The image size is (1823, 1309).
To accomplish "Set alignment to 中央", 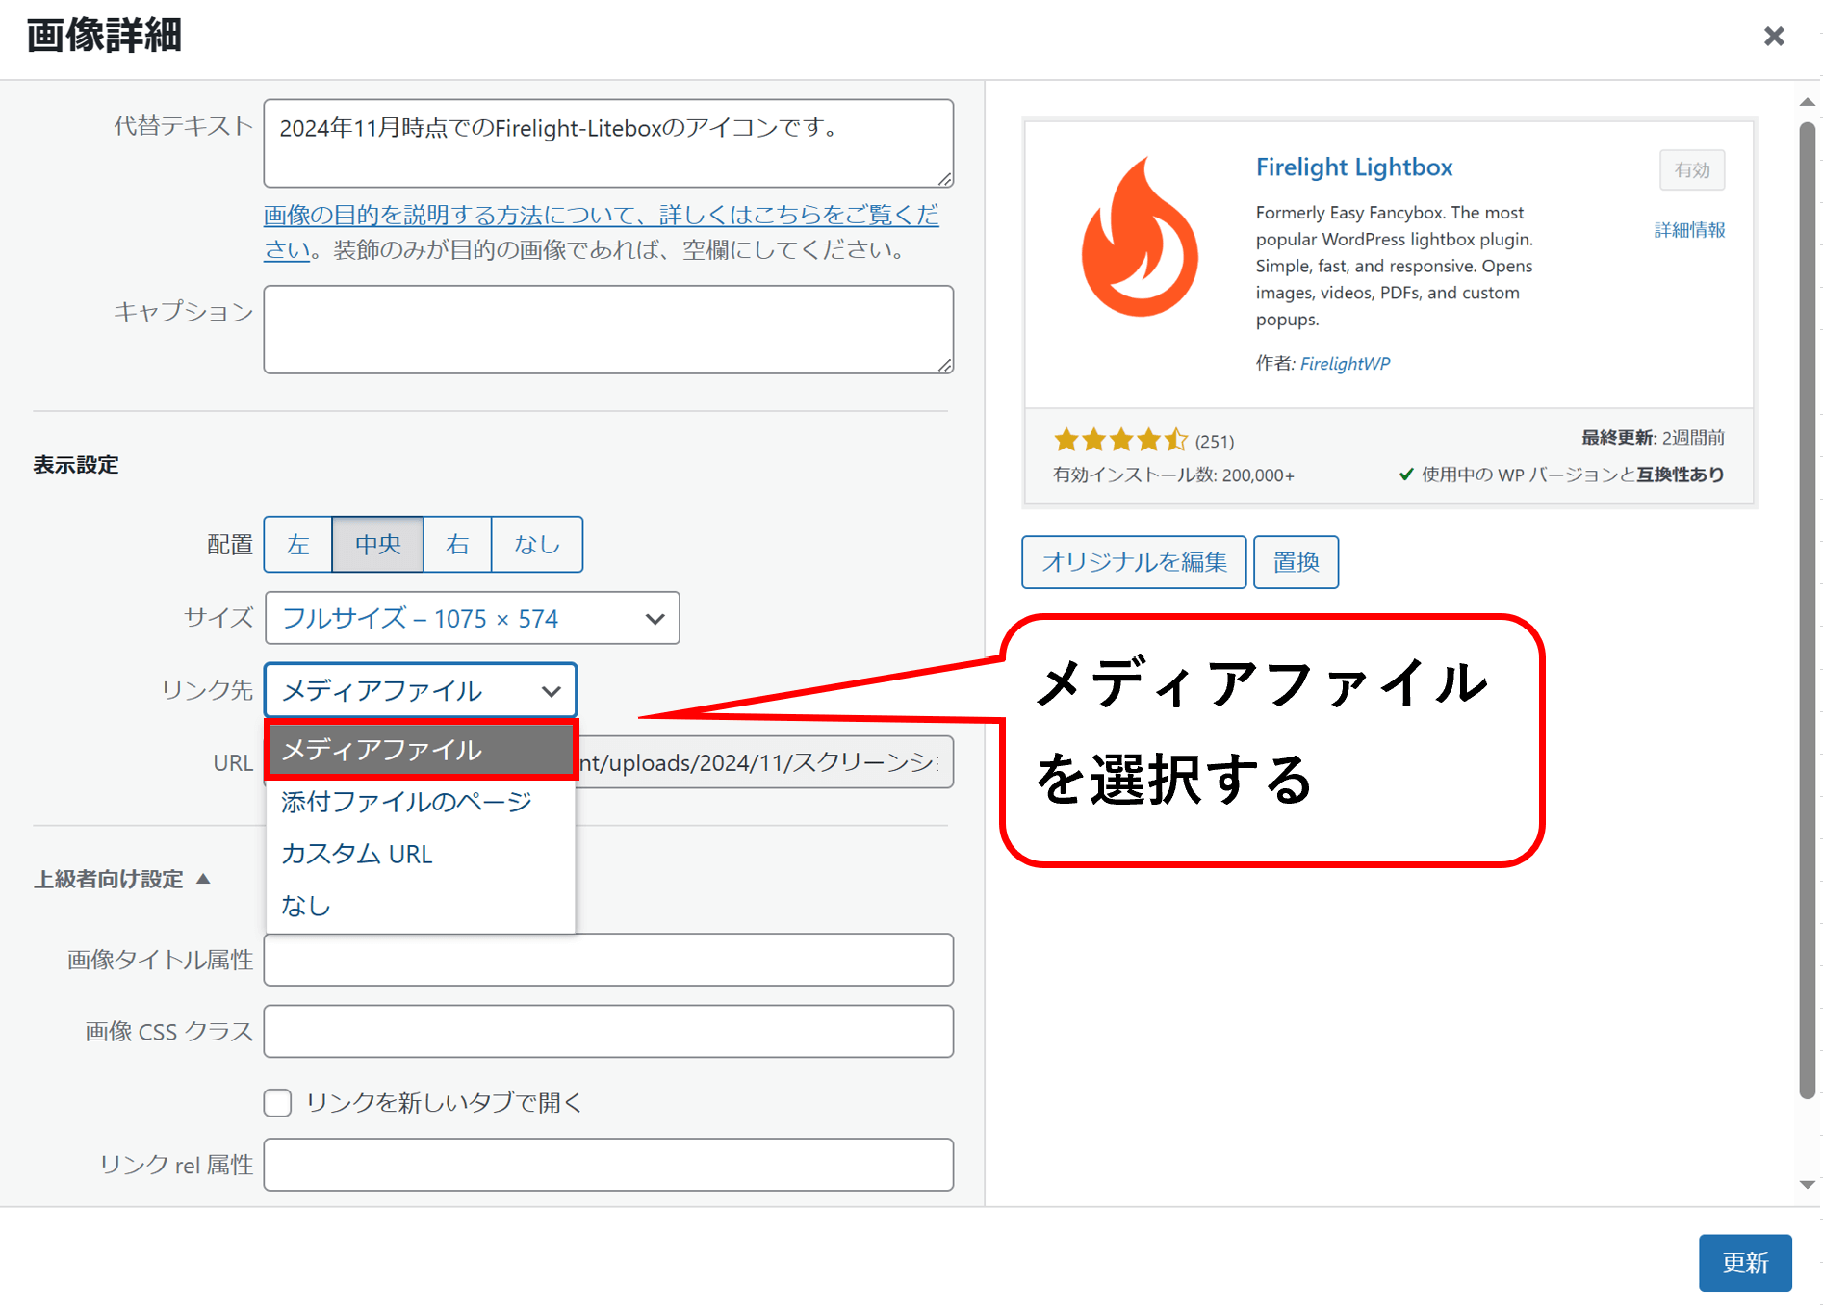I will tap(377, 545).
